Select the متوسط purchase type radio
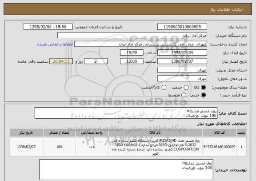256x181 pixels. (184, 95)
